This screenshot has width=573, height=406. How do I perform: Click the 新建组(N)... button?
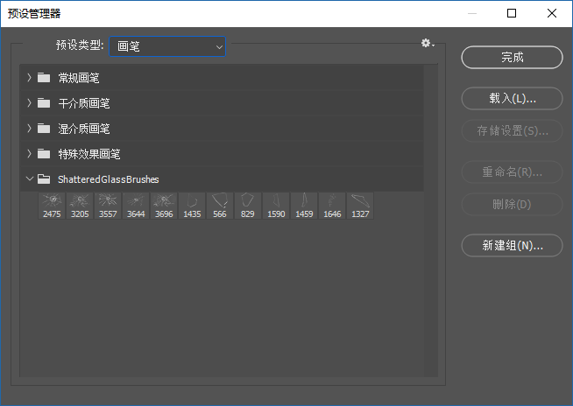pyautogui.click(x=512, y=245)
